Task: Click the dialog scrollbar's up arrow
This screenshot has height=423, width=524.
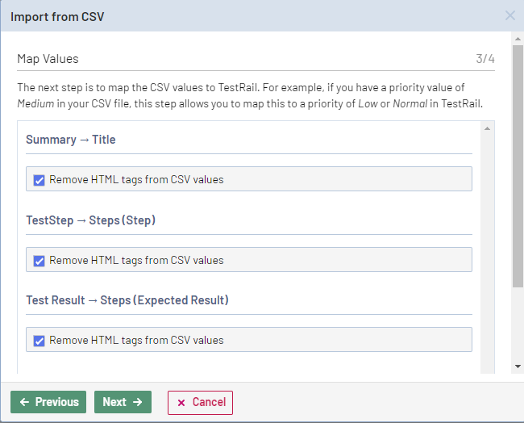Action: pyautogui.click(x=518, y=37)
